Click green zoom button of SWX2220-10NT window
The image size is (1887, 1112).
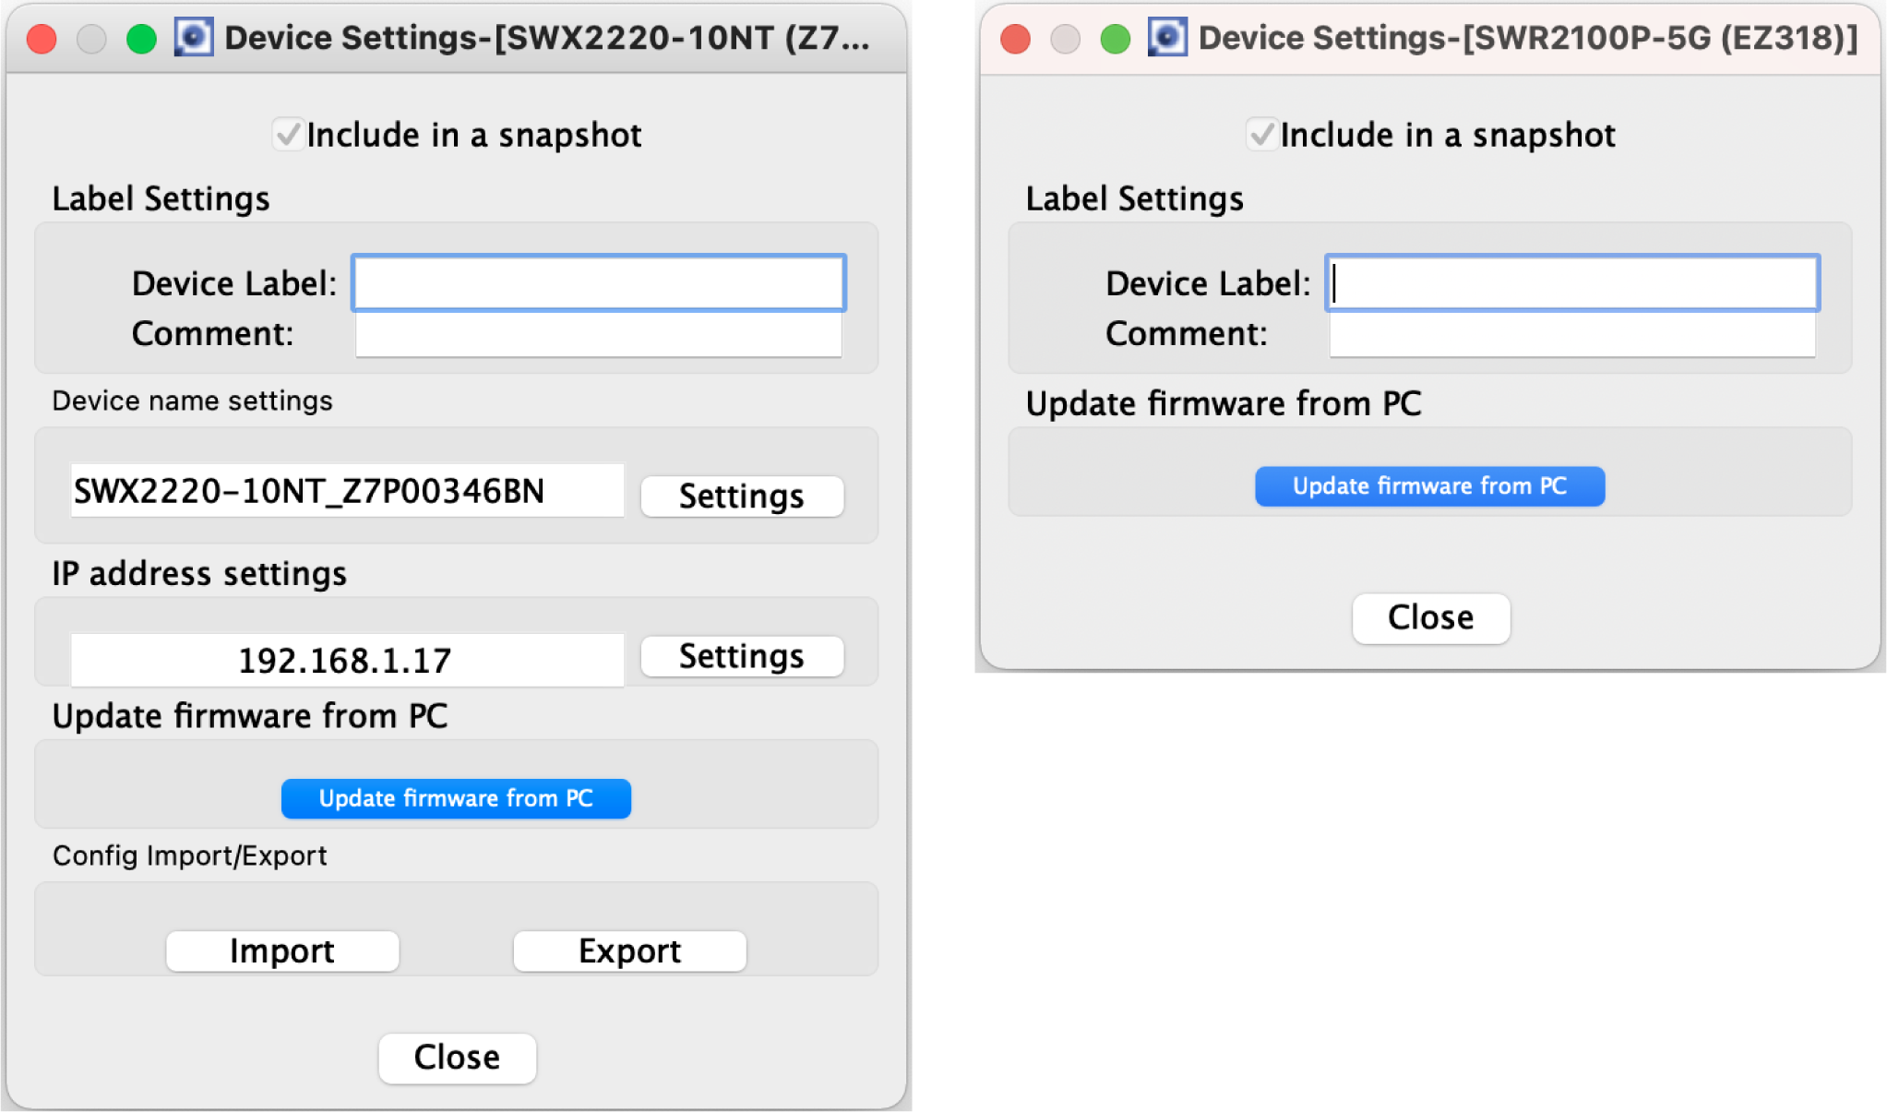[141, 39]
